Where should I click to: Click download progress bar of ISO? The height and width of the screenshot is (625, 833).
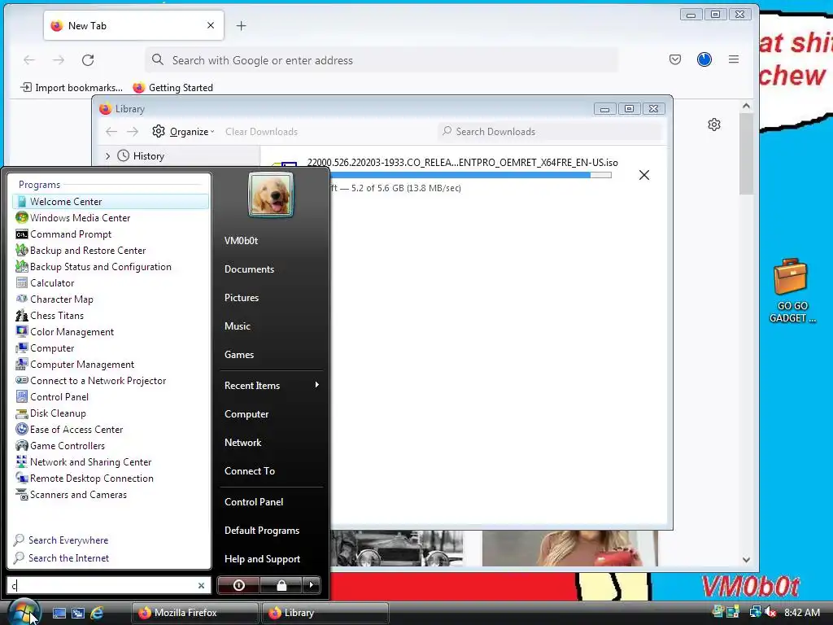coord(470,175)
